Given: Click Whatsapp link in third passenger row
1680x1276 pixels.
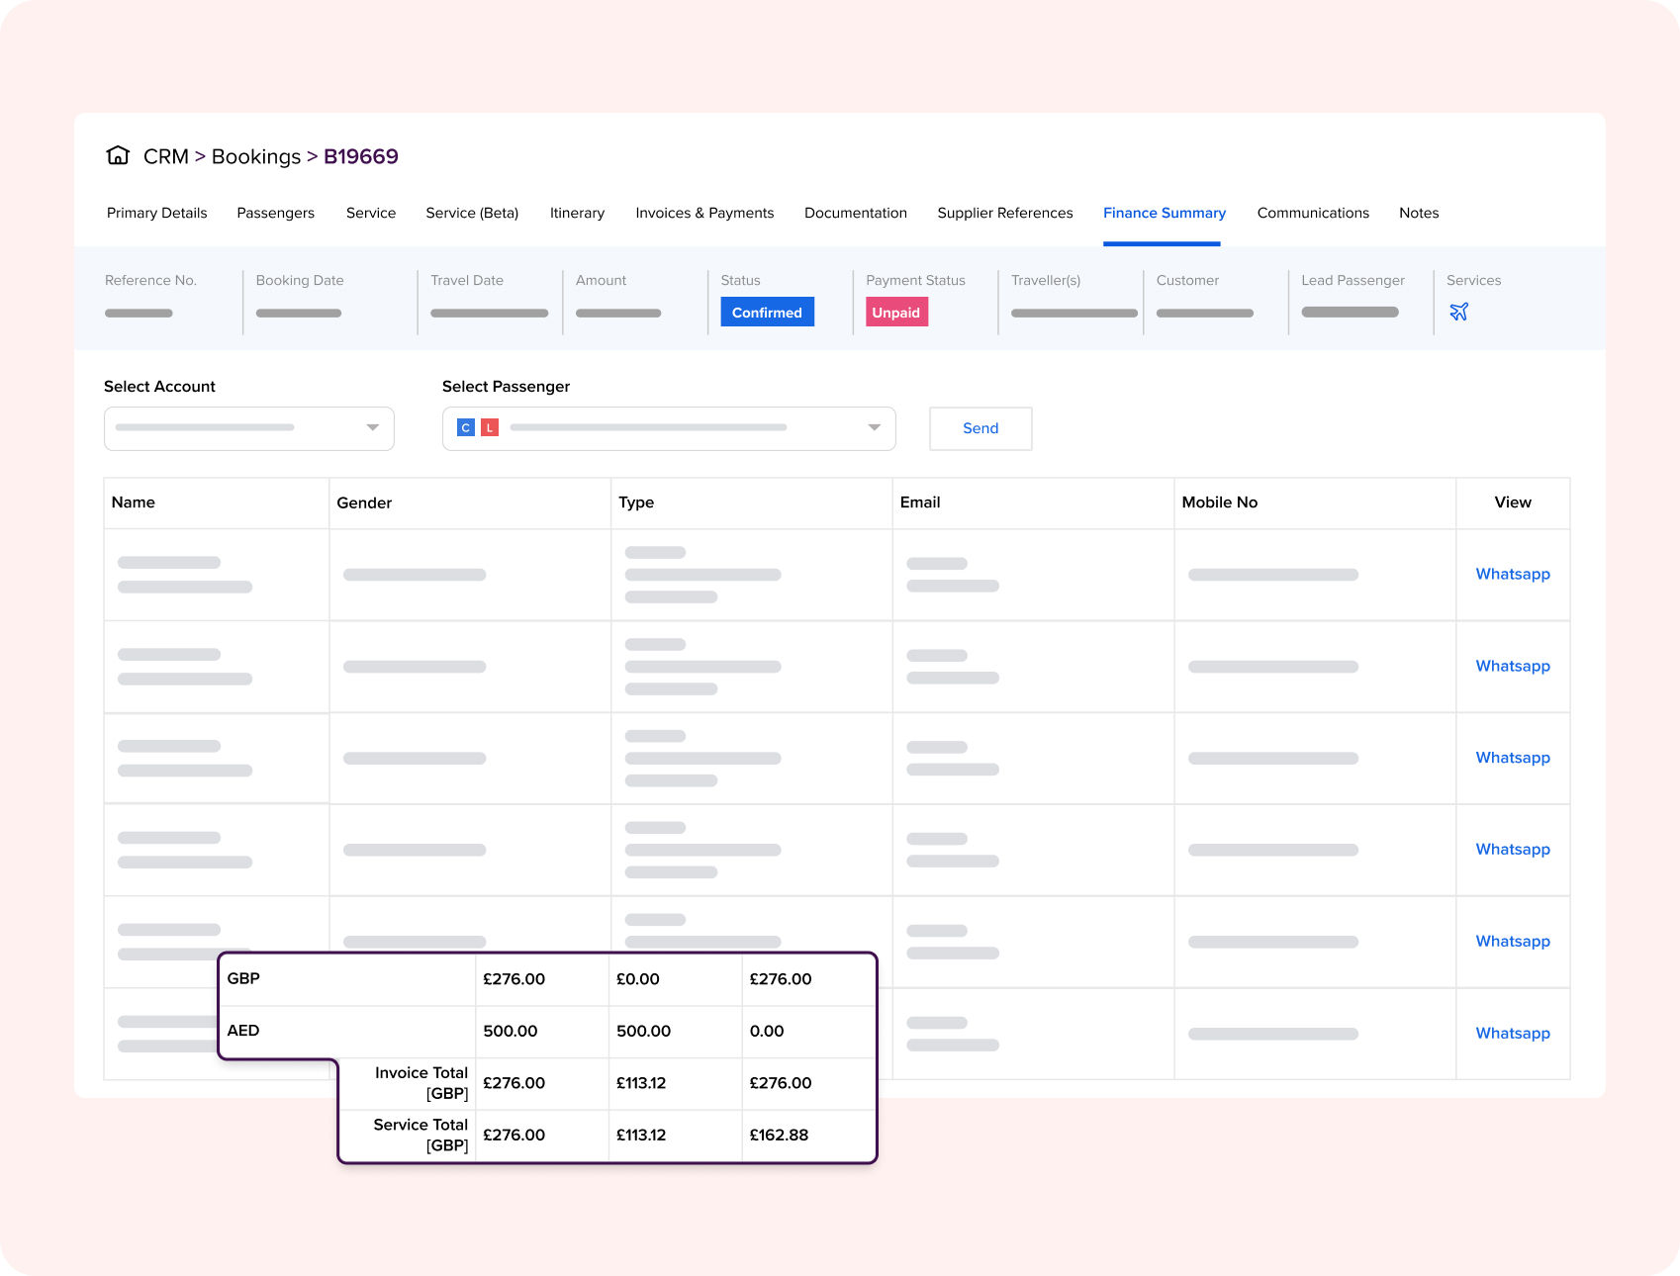Looking at the screenshot, I should [1513, 758].
